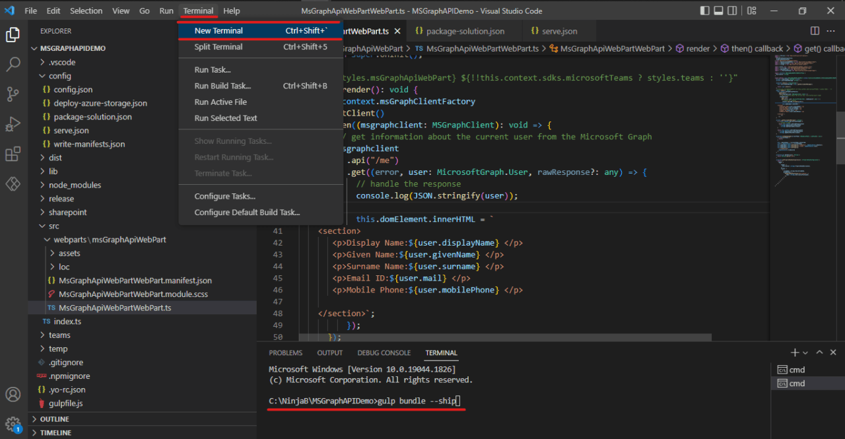Select the first cmd terminal instance
This screenshot has width=845, height=439.
point(797,370)
